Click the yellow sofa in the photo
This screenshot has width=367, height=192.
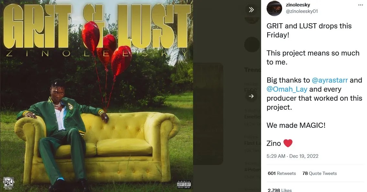[97, 147]
